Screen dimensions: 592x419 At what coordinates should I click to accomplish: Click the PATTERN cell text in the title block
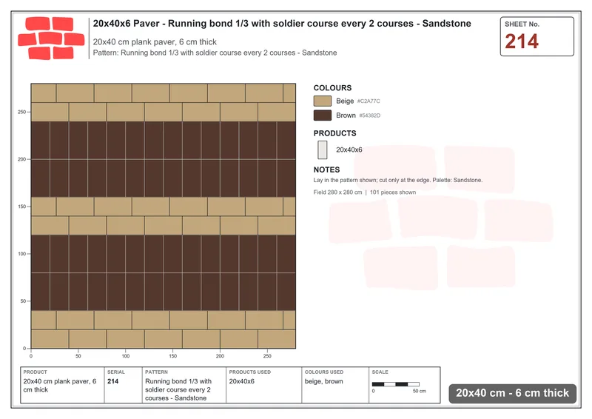178,389
